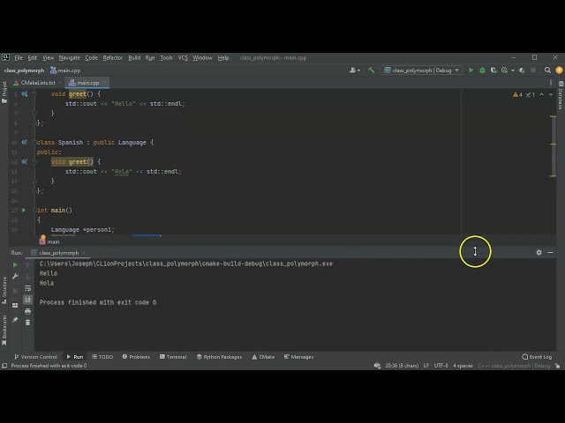565x423 pixels.
Task: Open the Edit menu
Action: (33, 57)
